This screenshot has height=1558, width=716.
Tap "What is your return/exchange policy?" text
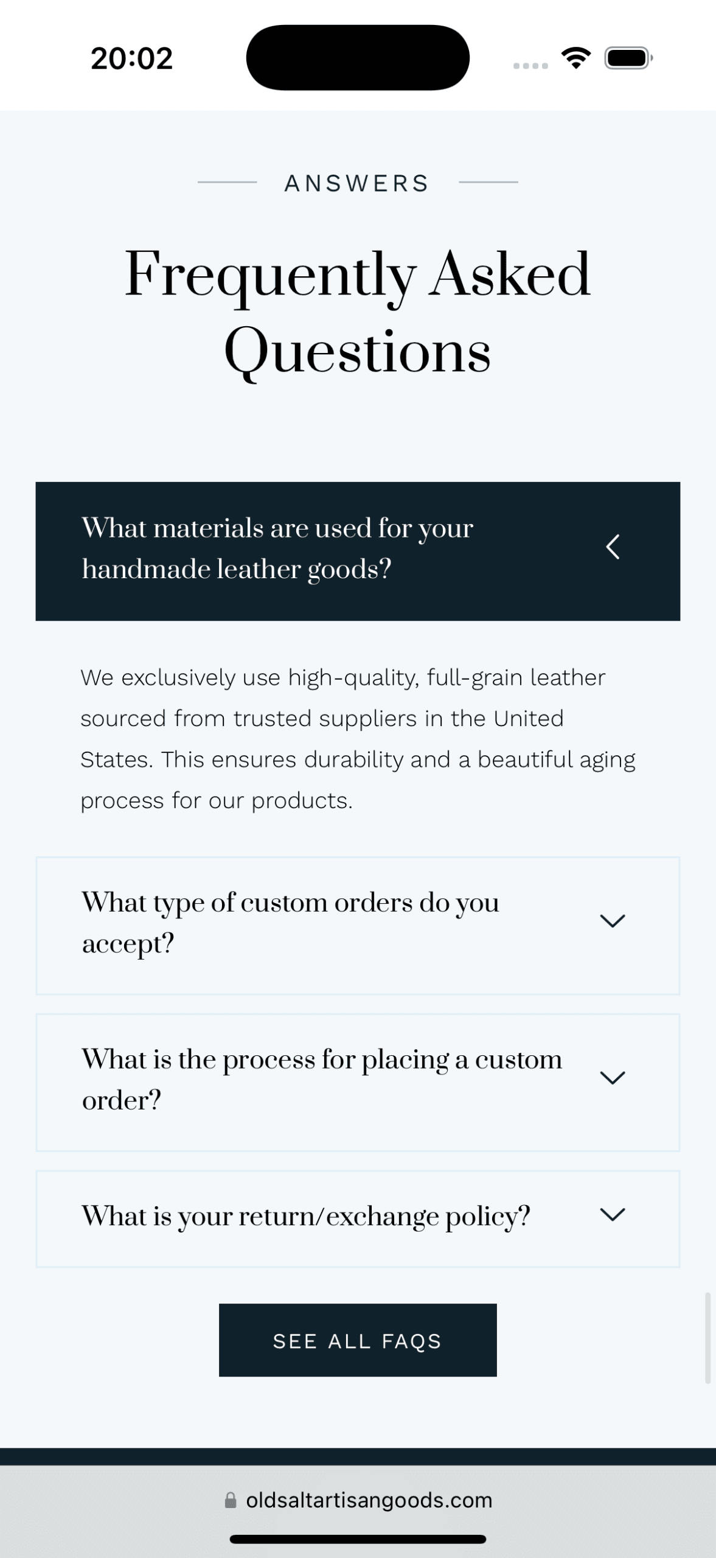306,1216
